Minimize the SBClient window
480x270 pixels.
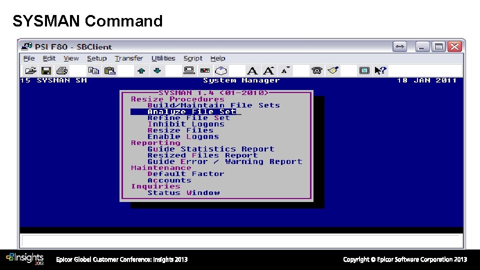[x=422, y=47]
